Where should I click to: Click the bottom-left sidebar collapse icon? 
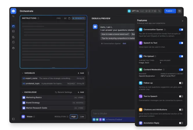pos(13,119)
